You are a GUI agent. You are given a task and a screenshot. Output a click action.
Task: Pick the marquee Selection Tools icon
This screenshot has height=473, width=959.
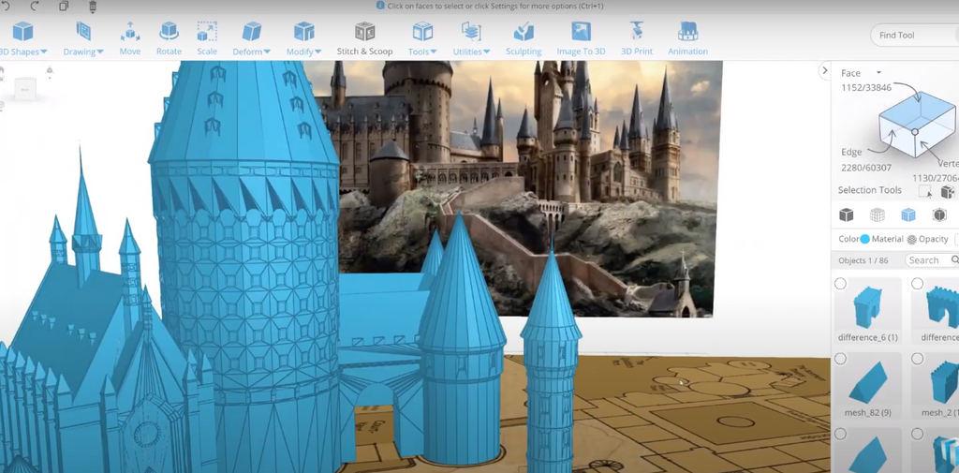[925, 191]
